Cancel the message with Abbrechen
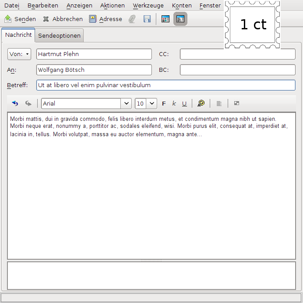This screenshot has width=303, height=303. pyautogui.click(x=63, y=19)
